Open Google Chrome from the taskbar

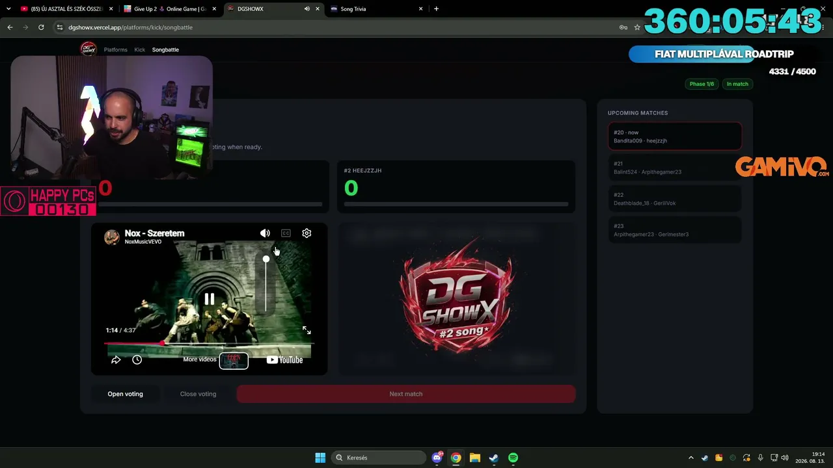(456, 458)
